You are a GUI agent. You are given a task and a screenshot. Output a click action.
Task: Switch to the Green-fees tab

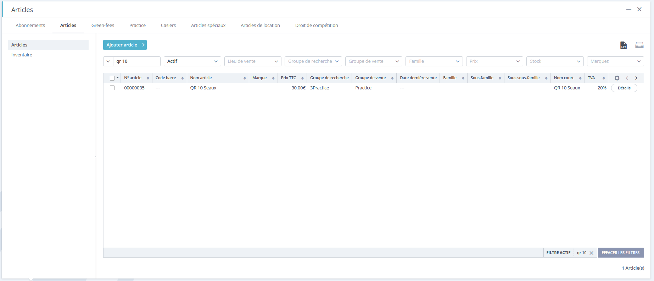103,26
